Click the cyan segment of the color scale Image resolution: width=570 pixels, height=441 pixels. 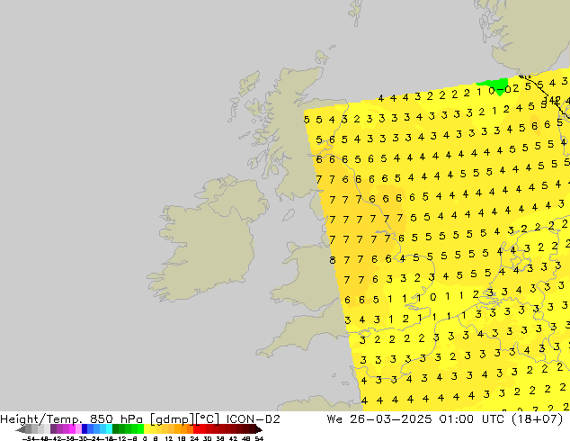[109, 429]
